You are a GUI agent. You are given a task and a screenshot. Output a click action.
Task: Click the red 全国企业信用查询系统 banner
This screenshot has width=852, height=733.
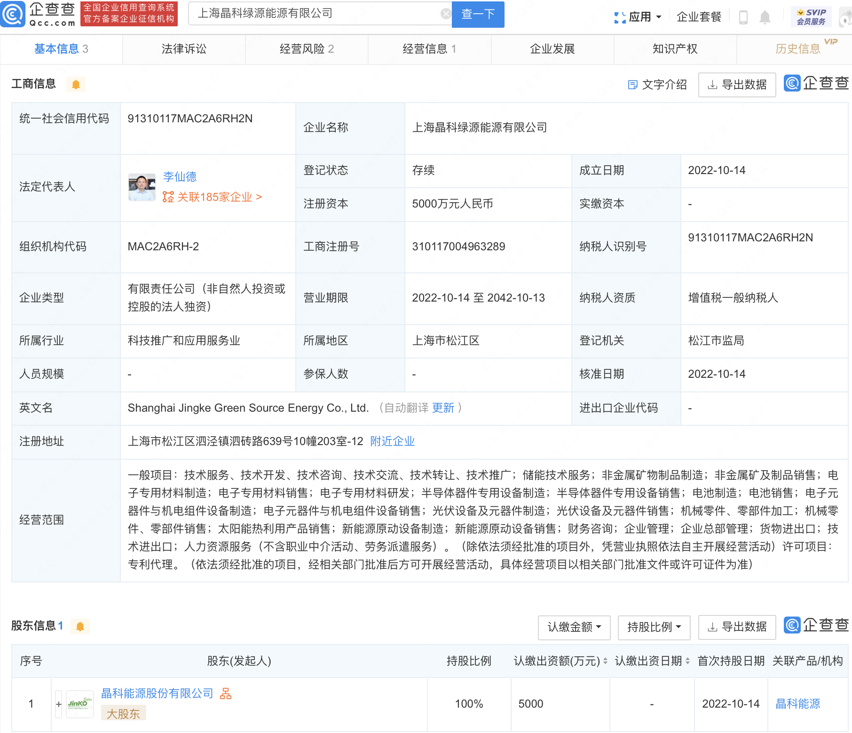click(129, 14)
